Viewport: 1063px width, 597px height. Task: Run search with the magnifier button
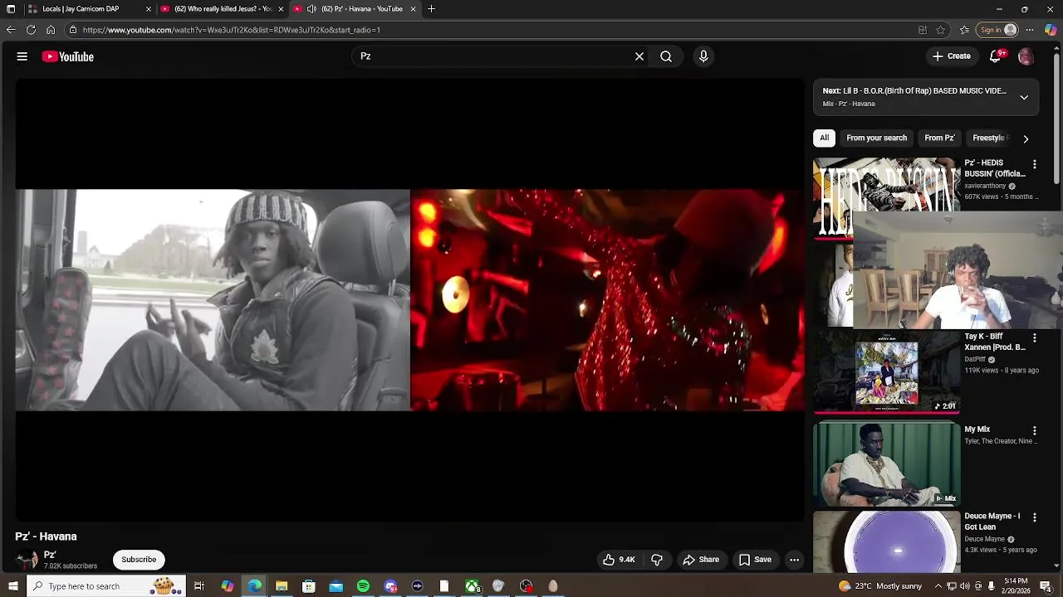(666, 56)
